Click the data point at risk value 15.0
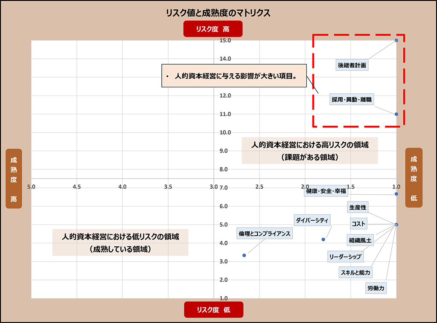 [x=396, y=40]
